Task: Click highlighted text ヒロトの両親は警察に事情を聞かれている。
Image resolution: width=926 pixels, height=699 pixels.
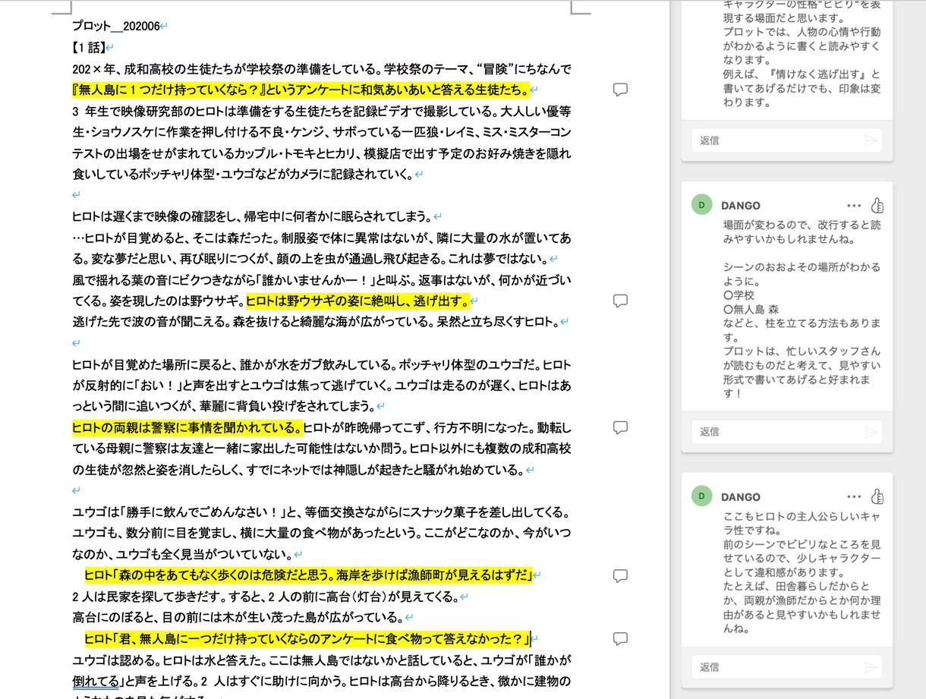Action: [187, 427]
